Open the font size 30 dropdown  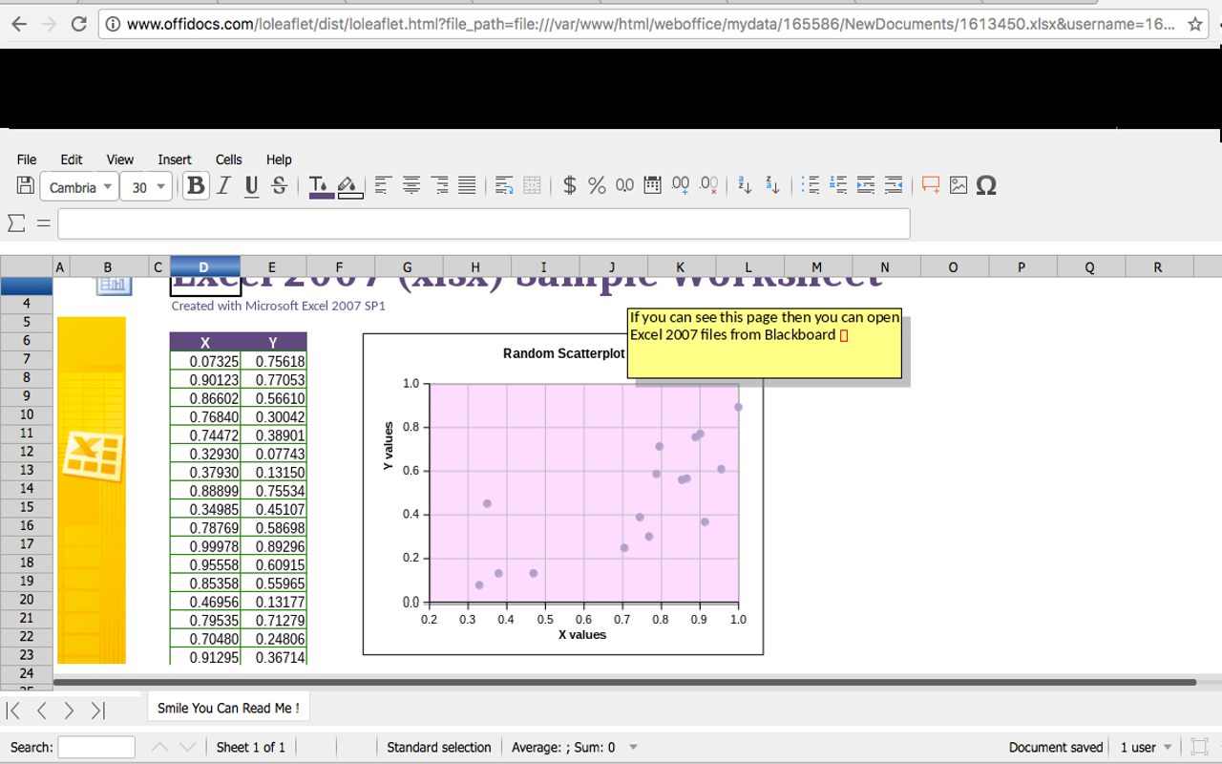coord(146,187)
